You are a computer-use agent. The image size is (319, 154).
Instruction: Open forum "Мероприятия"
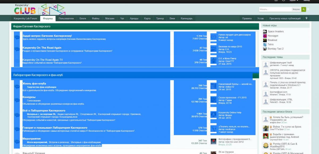32,139
